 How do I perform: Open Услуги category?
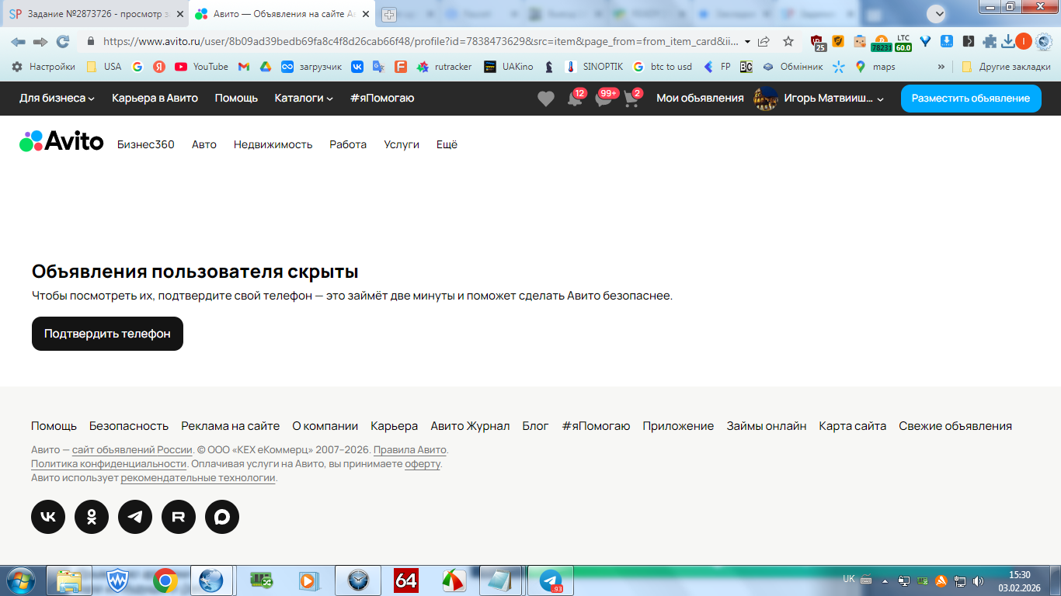click(x=402, y=144)
